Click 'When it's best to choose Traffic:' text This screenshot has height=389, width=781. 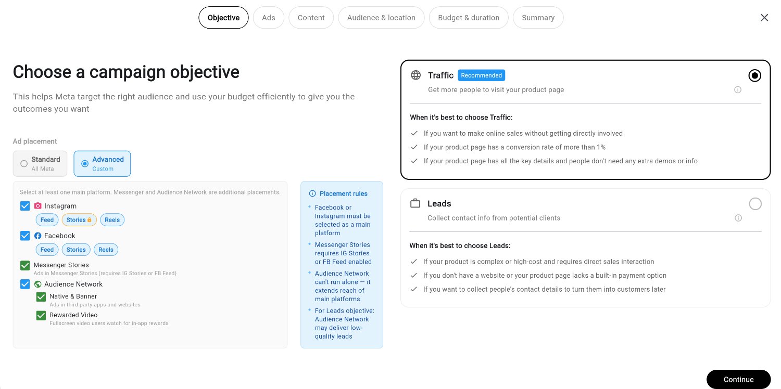tap(461, 118)
